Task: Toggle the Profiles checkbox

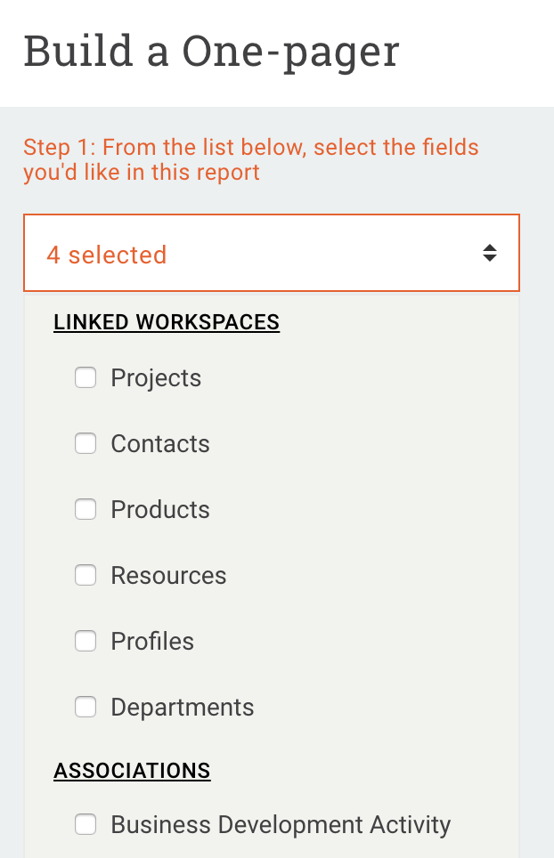Action: coord(86,642)
